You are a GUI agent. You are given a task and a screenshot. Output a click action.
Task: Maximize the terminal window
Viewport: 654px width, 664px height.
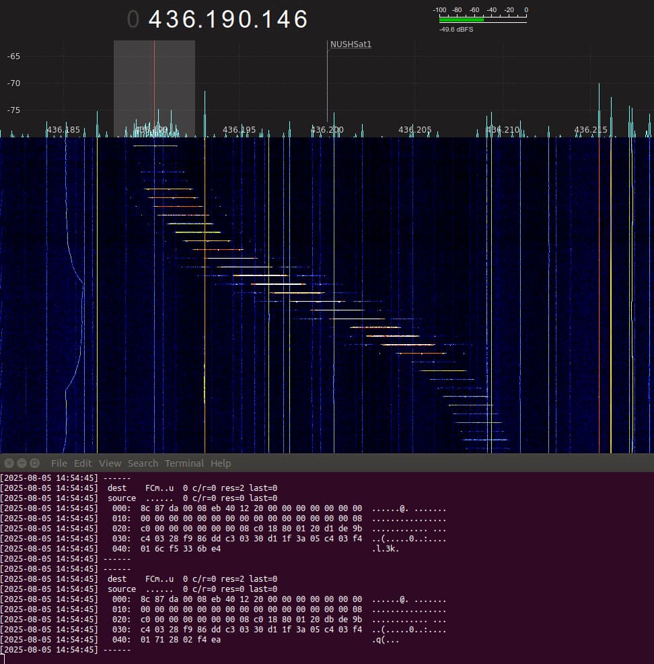[x=34, y=463]
